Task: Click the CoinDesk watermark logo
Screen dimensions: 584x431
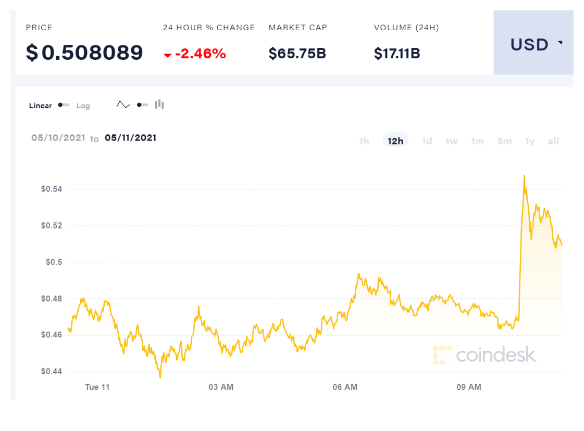Action: [x=484, y=354]
